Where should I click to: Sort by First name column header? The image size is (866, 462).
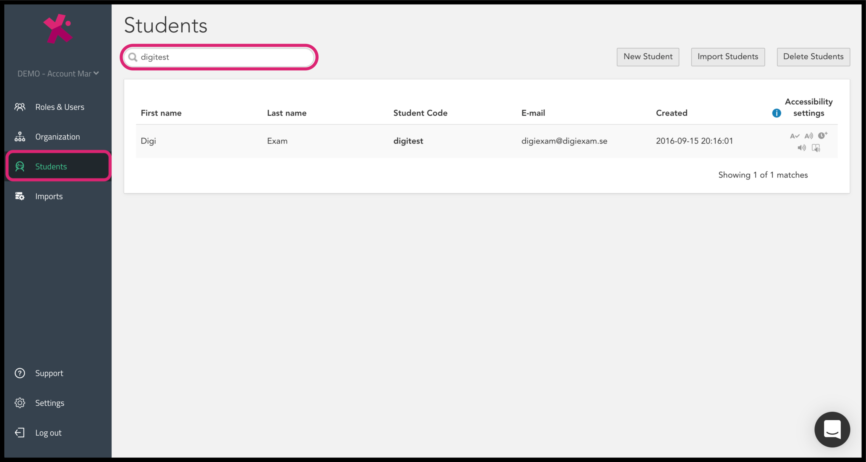(161, 113)
